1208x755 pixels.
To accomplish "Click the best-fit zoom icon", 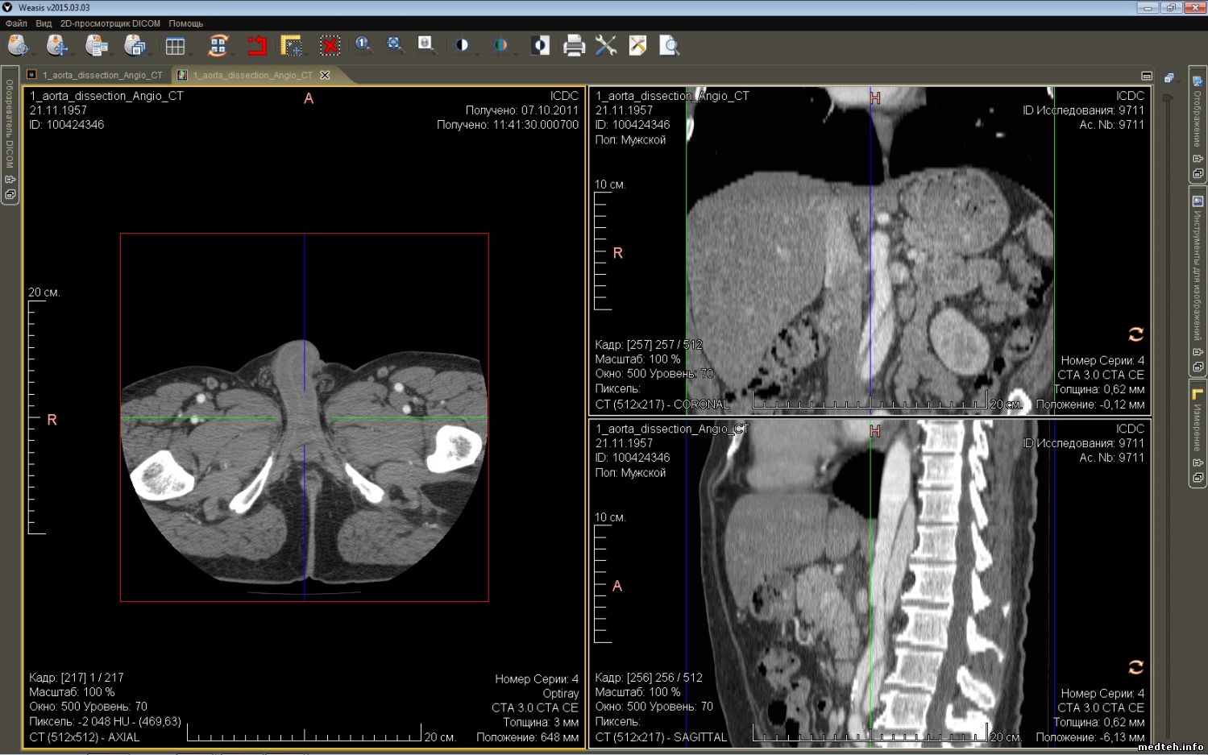I will coord(394,45).
